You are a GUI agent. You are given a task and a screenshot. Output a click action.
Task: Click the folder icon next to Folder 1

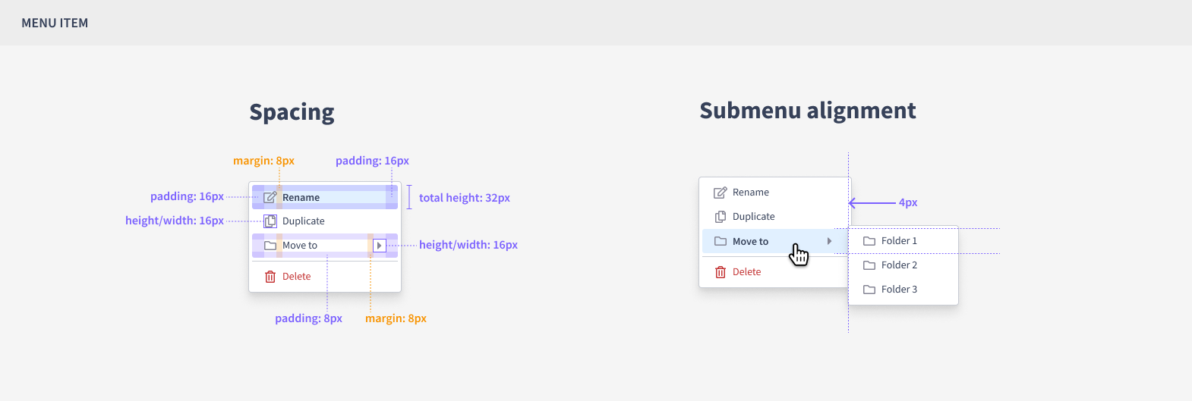869,241
